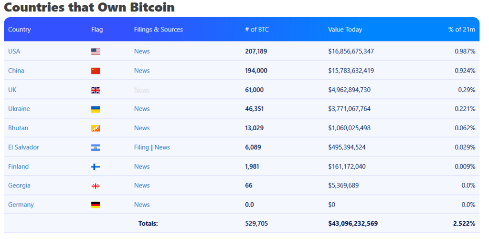Click the Georgia flag icon

click(96, 186)
